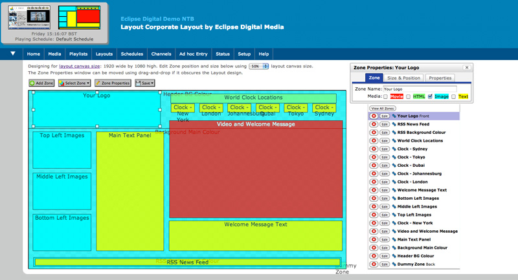
Task: Delete Header BG Colour zone with its red icon
Action: [x=374, y=256]
